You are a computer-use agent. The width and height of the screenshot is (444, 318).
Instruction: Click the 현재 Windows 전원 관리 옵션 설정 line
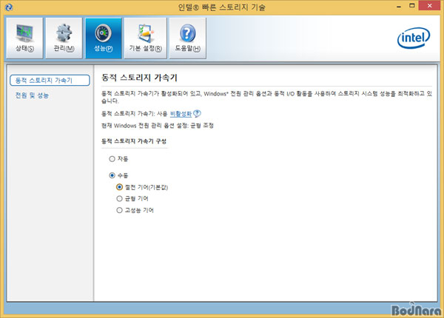pyautogui.click(x=158, y=126)
